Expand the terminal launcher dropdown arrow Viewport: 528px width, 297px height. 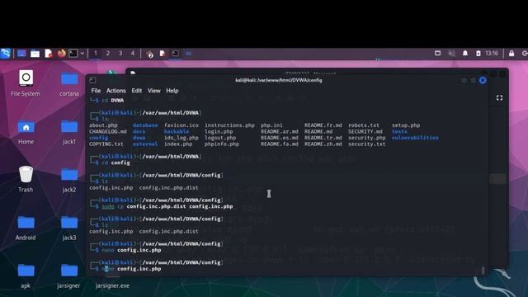pyautogui.click(x=82, y=54)
